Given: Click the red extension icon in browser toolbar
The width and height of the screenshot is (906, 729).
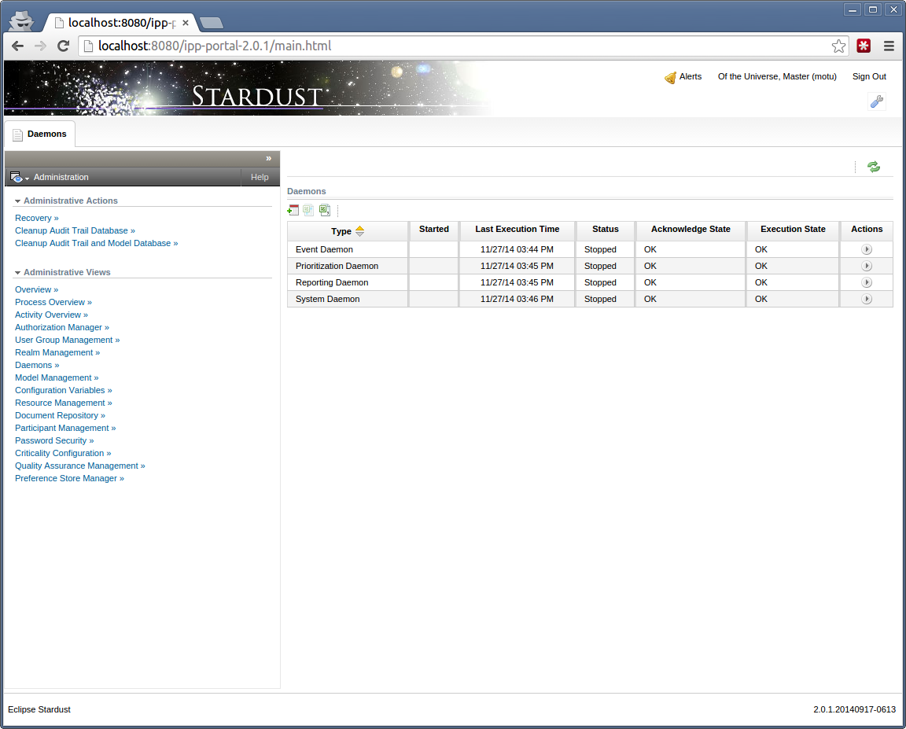Looking at the screenshot, I should coord(864,46).
